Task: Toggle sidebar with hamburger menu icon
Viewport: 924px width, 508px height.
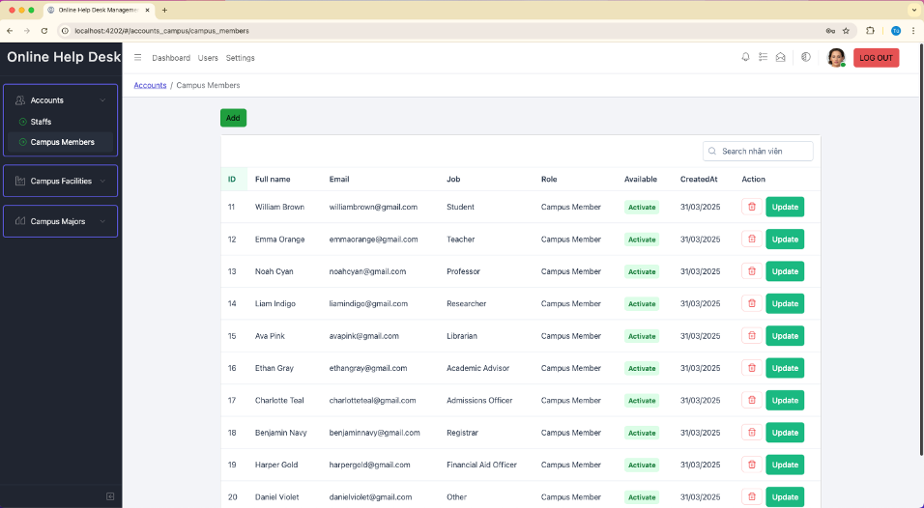Action: (x=138, y=58)
